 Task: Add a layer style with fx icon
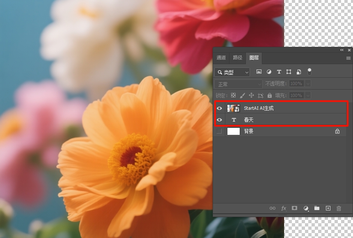tap(284, 208)
